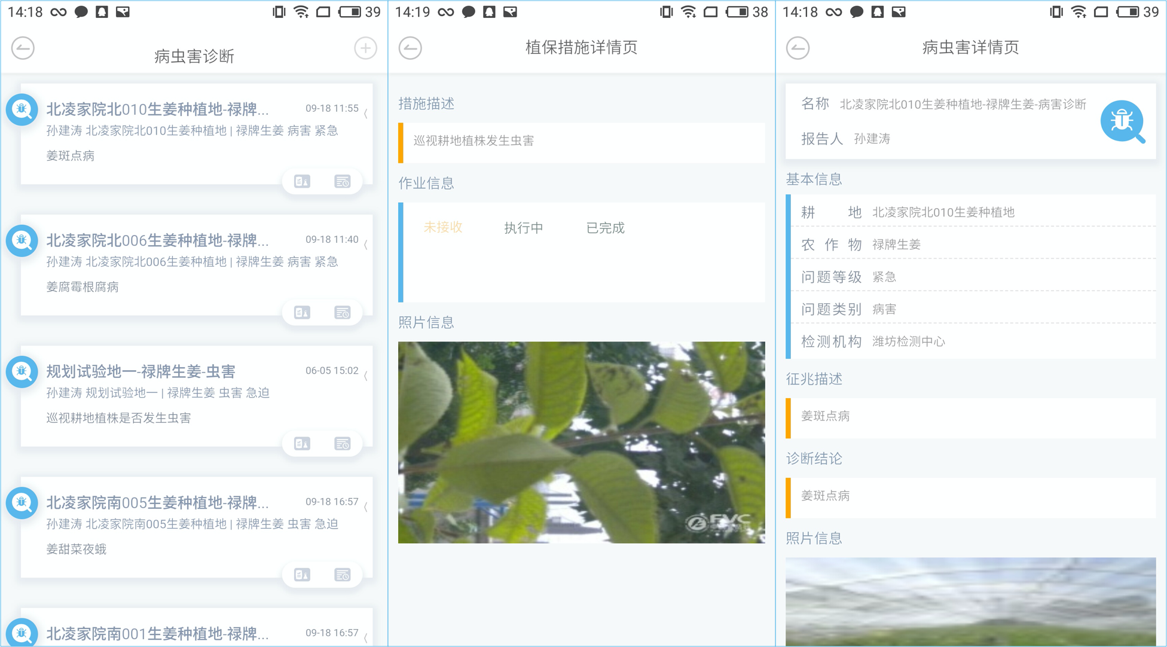The width and height of the screenshot is (1167, 647).
Task: Click timestamp 09-18 16:57 on 南005 card
Action: tap(332, 501)
